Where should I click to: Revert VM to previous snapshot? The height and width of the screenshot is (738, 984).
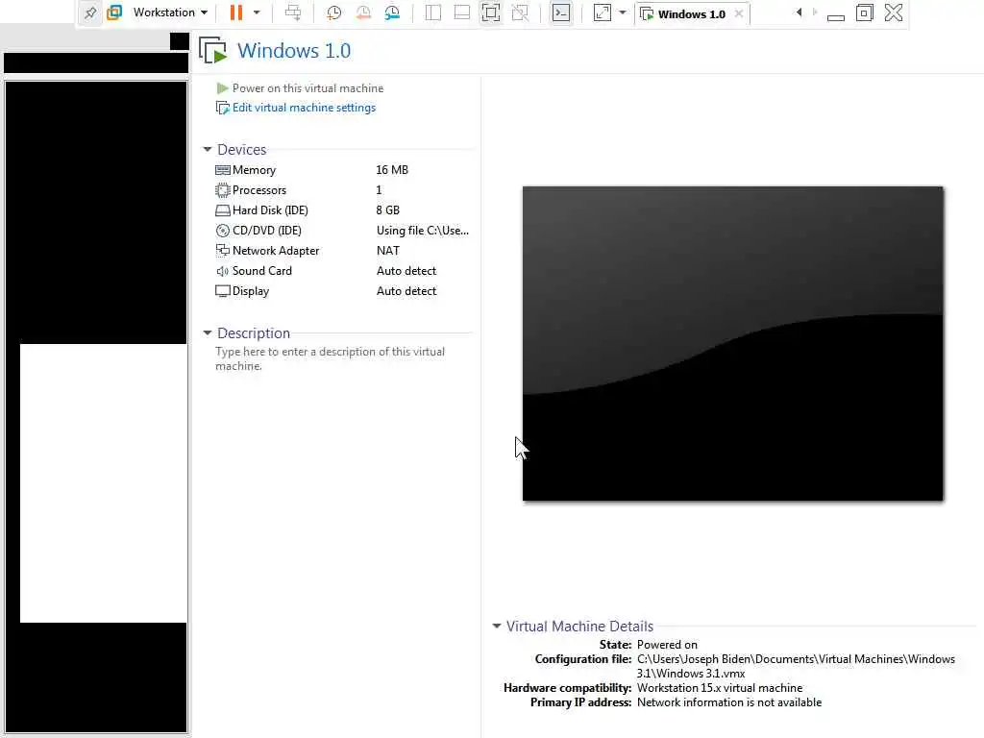pos(363,12)
